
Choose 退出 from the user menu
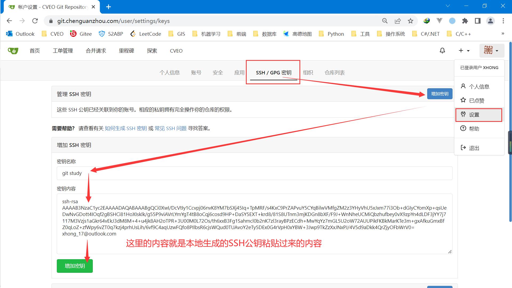[474, 148]
